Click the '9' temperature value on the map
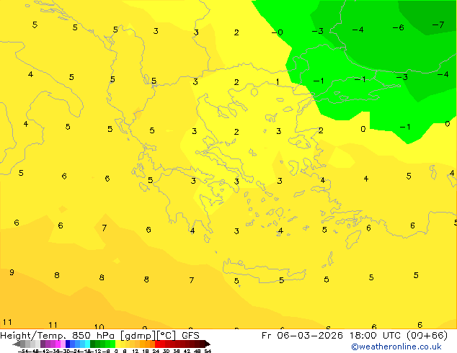The width and height of the screenshot is (457, 353). click(12, 272)
